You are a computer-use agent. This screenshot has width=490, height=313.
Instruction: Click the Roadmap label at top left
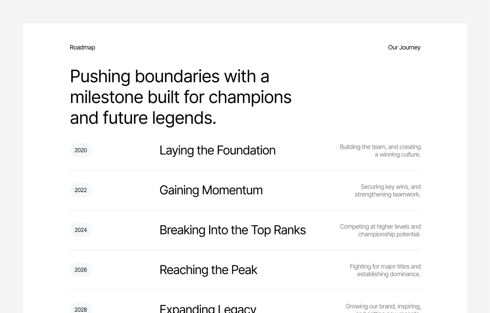coord(82,48)
